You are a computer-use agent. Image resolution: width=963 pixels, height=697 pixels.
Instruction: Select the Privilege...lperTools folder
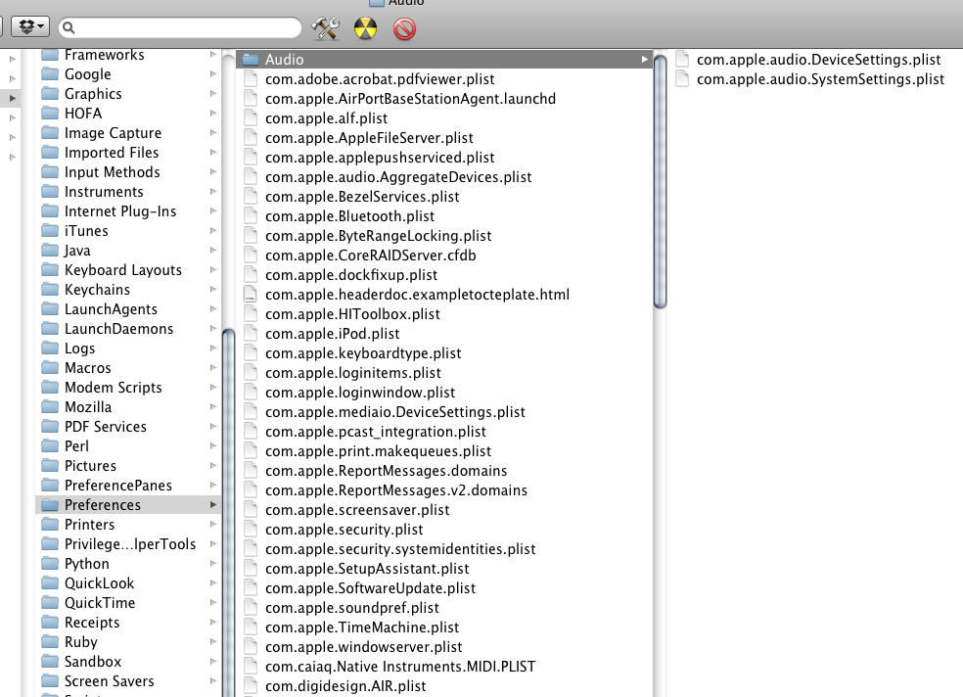[128, 544]
